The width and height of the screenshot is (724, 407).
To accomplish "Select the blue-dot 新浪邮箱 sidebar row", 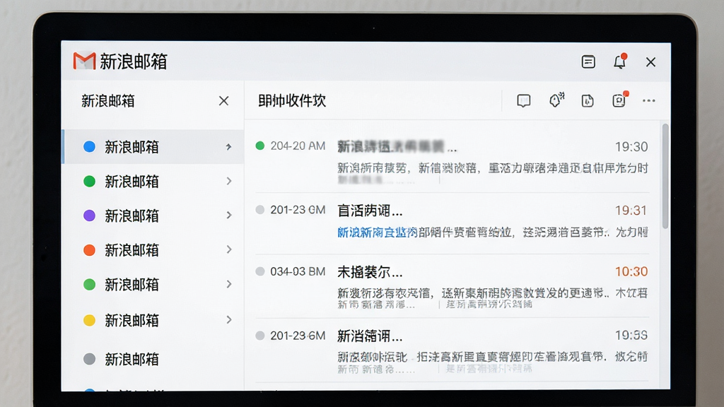I will [153, 147].
